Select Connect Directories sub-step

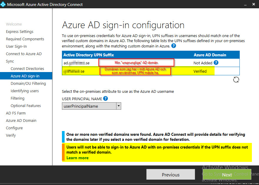27,69
